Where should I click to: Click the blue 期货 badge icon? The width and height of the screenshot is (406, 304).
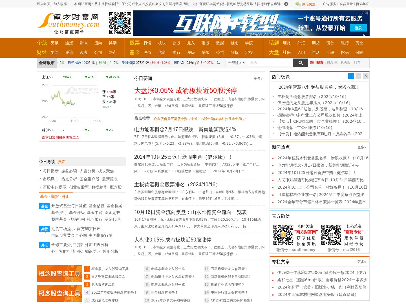pos(44,229)
